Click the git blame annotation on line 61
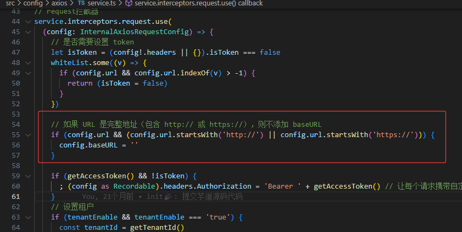This screenshot has width=462, height=232. (x=163, y=197)
